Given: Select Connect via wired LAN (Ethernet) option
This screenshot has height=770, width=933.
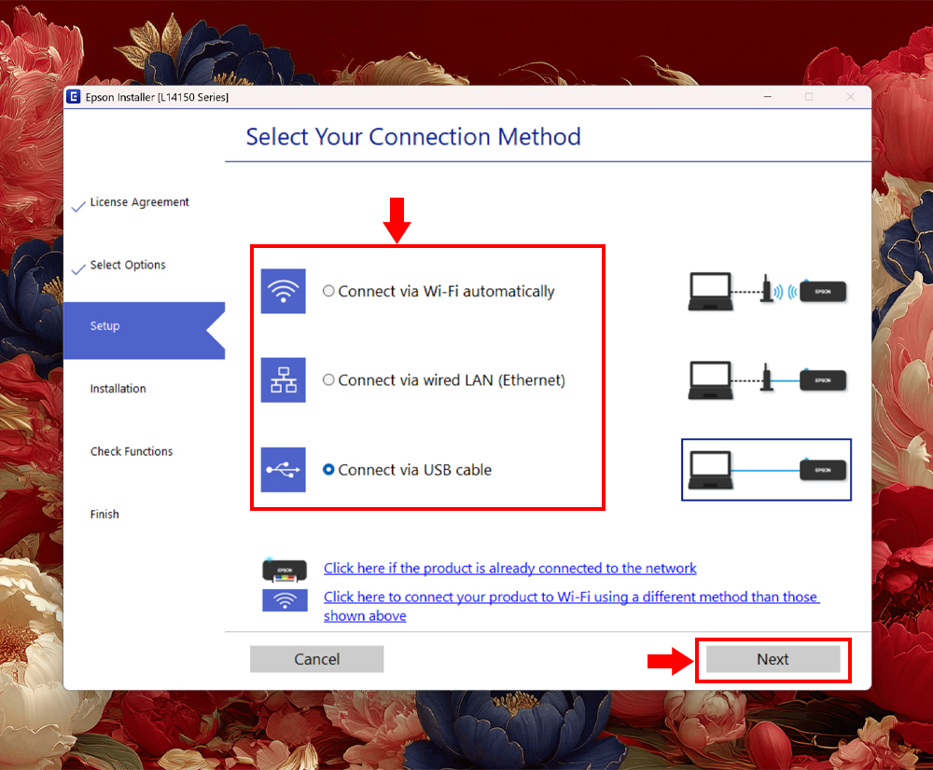Looking at the screenshot, I should (x=328, y=380).
